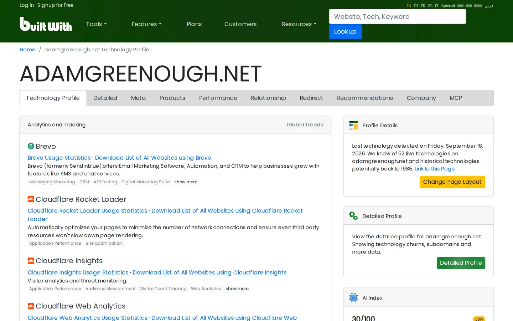Open Cloudflare Rocket Loader Usage Statistics link
Viewport: 513px width, 321px height.
click(x=87, y=210)
